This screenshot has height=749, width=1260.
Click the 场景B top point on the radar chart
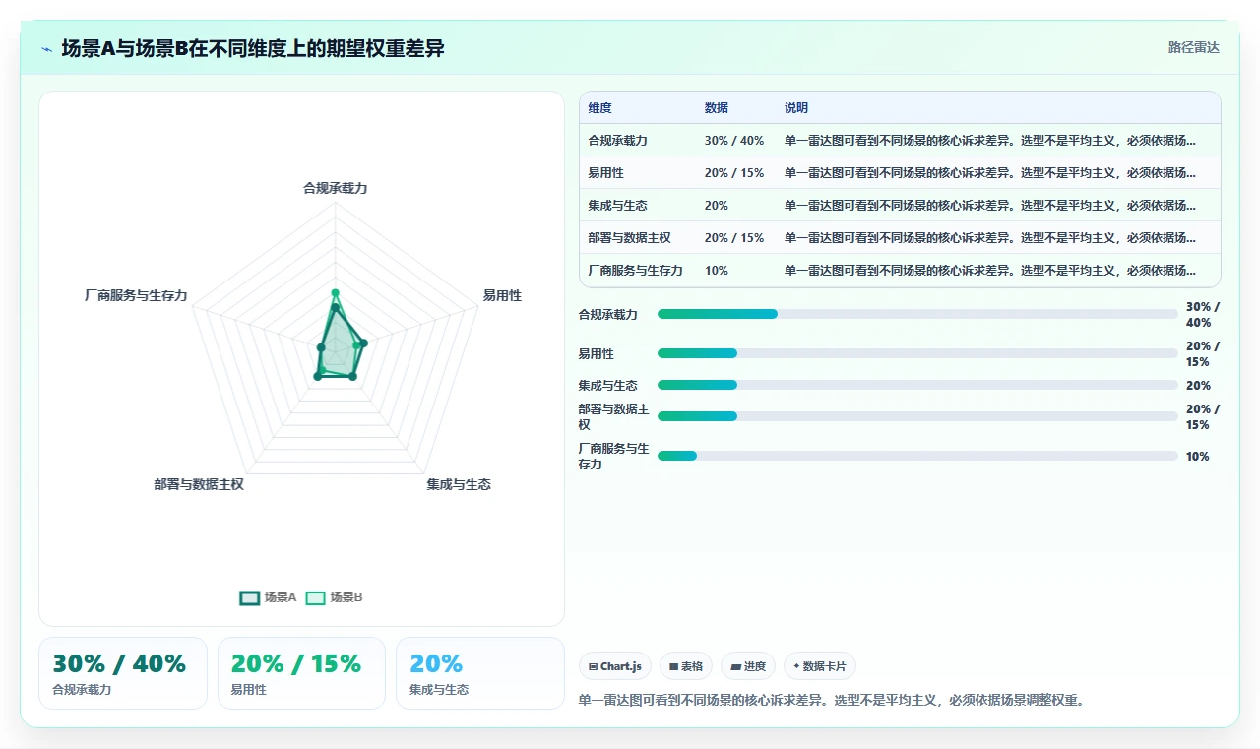pyautogui.click(x=335, y=292)
